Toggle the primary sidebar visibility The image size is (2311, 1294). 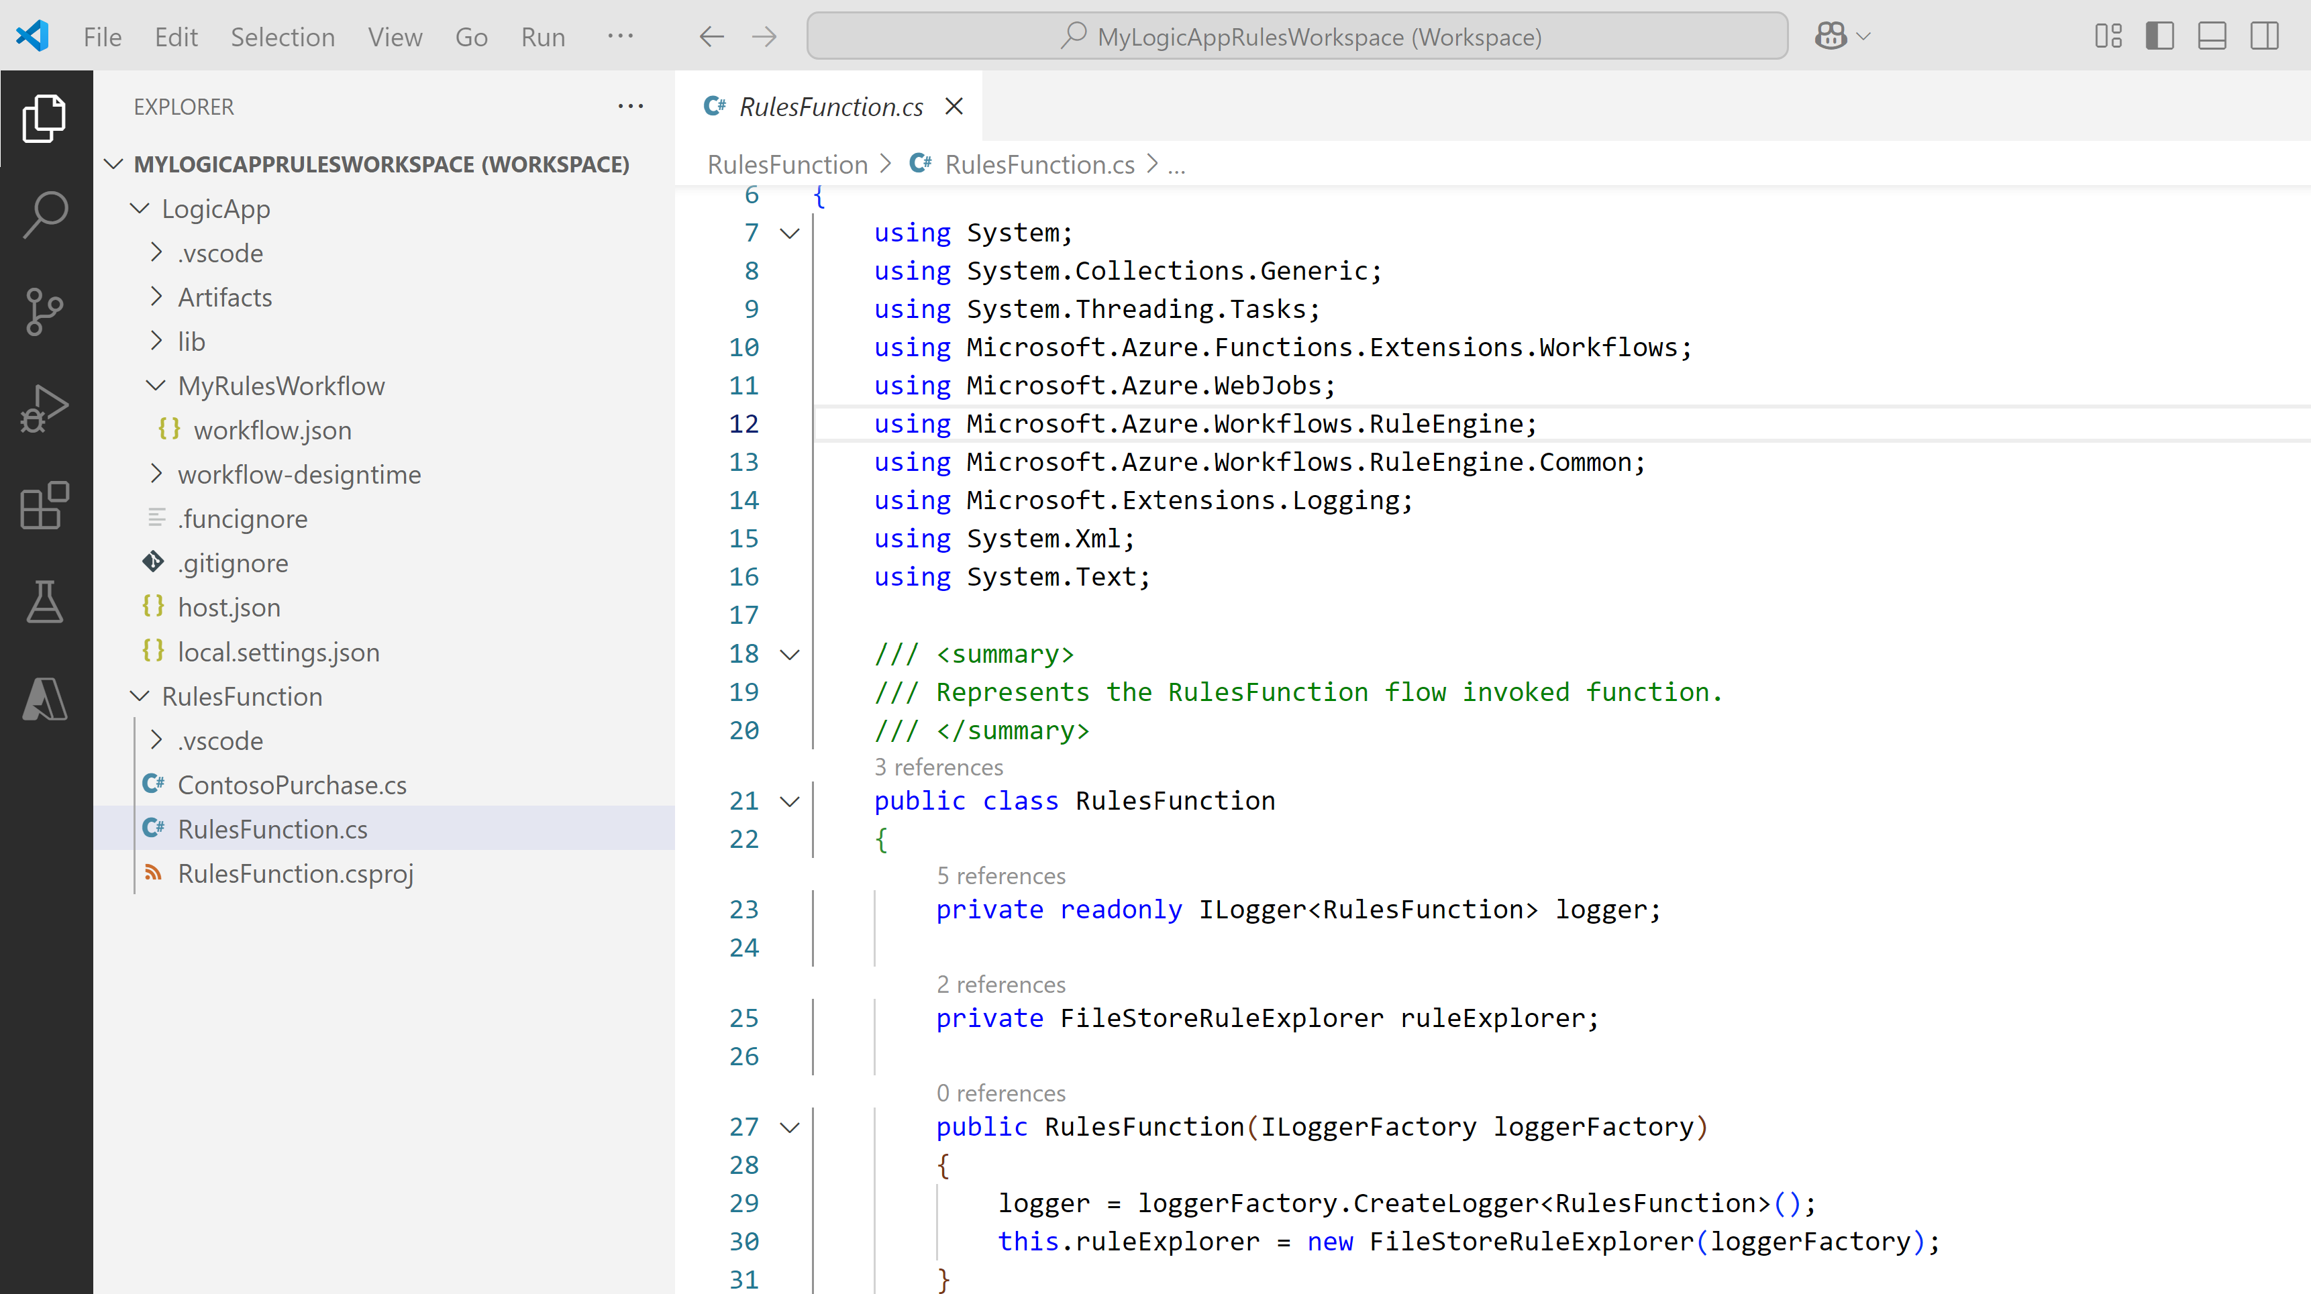(2159, 36)
